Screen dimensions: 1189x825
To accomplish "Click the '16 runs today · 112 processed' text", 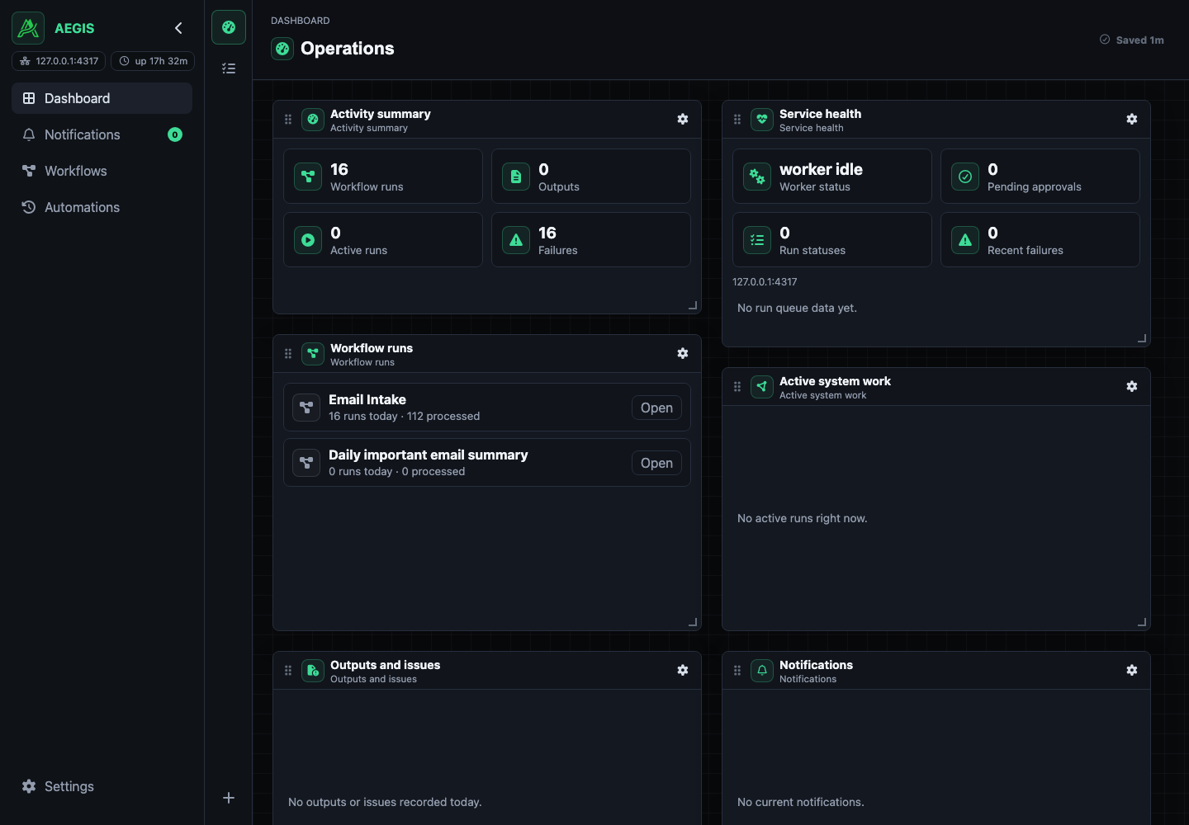I will (404, 417).
